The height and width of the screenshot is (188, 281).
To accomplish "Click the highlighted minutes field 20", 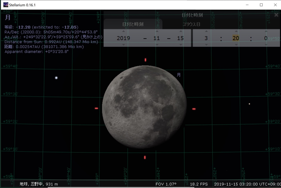I will (x=236, y=38).
